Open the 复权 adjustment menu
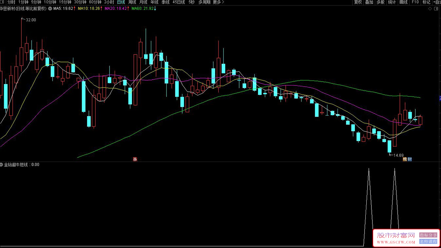Viewport: 441px width, 248px height. pyautogui.click(x=358, y=2)
